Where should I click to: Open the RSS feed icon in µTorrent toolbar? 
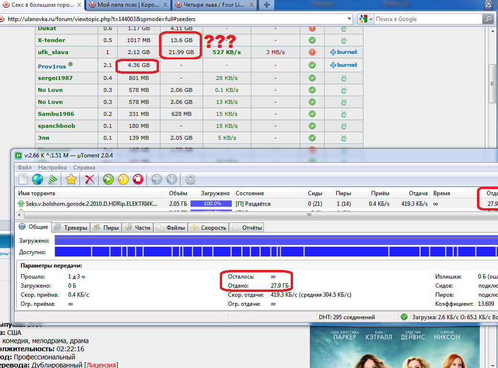click(53, 179)
